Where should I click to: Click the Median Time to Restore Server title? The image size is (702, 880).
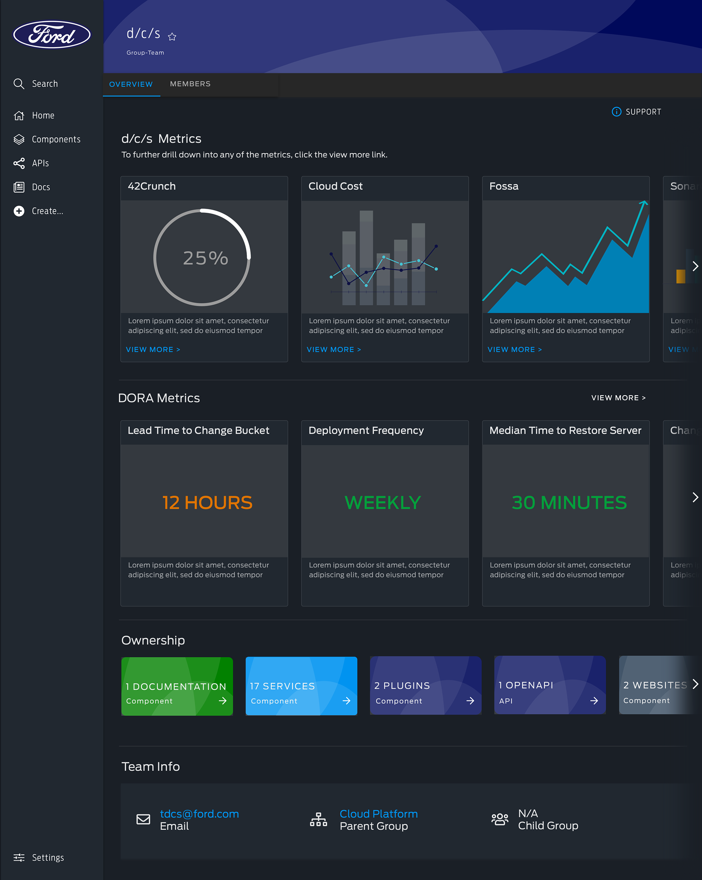coord(565,431)
